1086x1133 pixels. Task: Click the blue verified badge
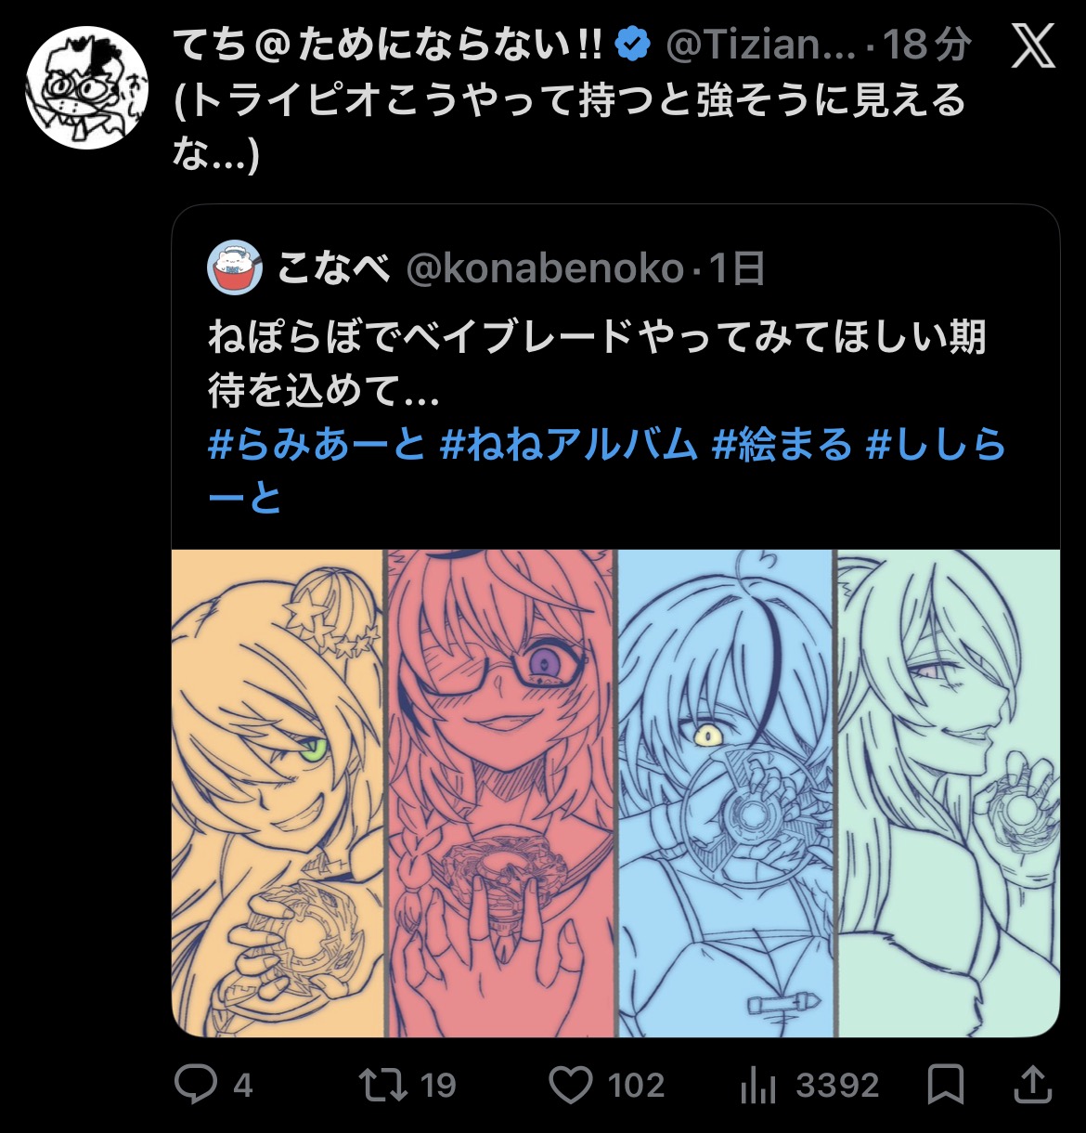pyautogui.click(x=633, y=45)
